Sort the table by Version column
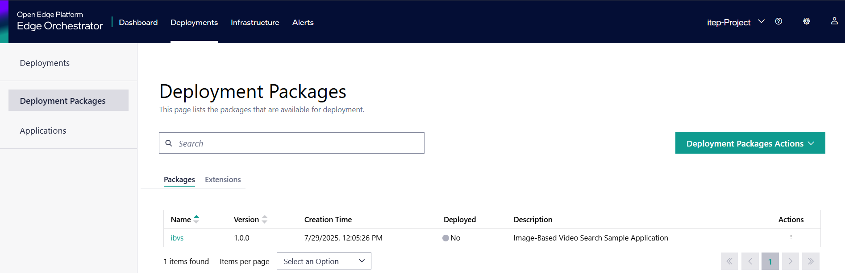 pos(264,219)
